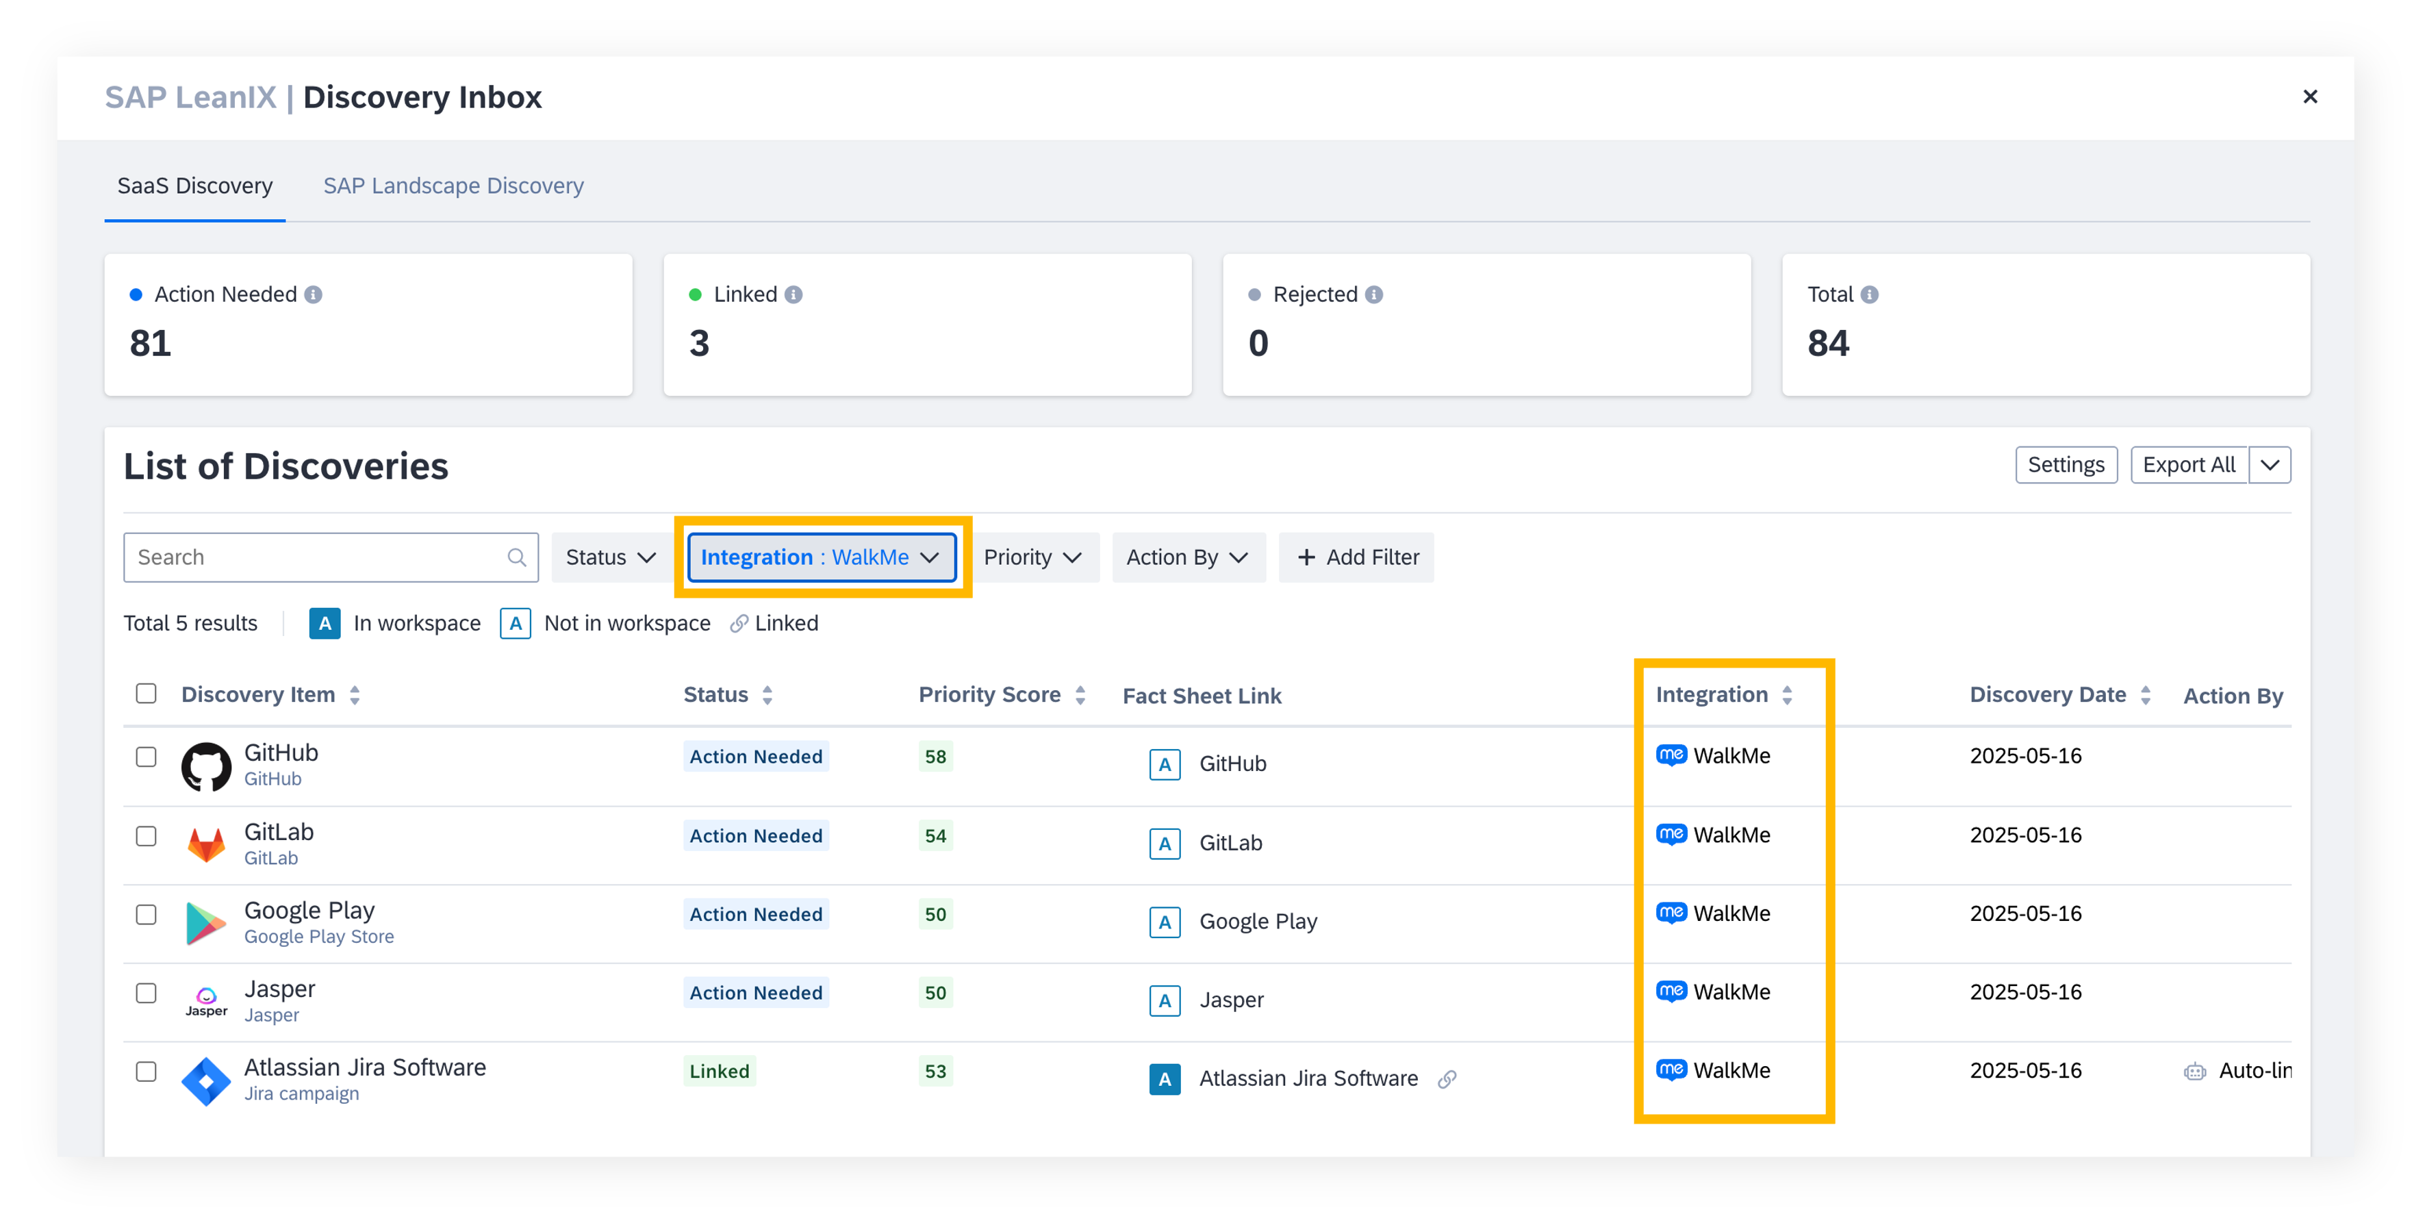
Task: Select the GitLab row checkbox
Action: [146, 836]
